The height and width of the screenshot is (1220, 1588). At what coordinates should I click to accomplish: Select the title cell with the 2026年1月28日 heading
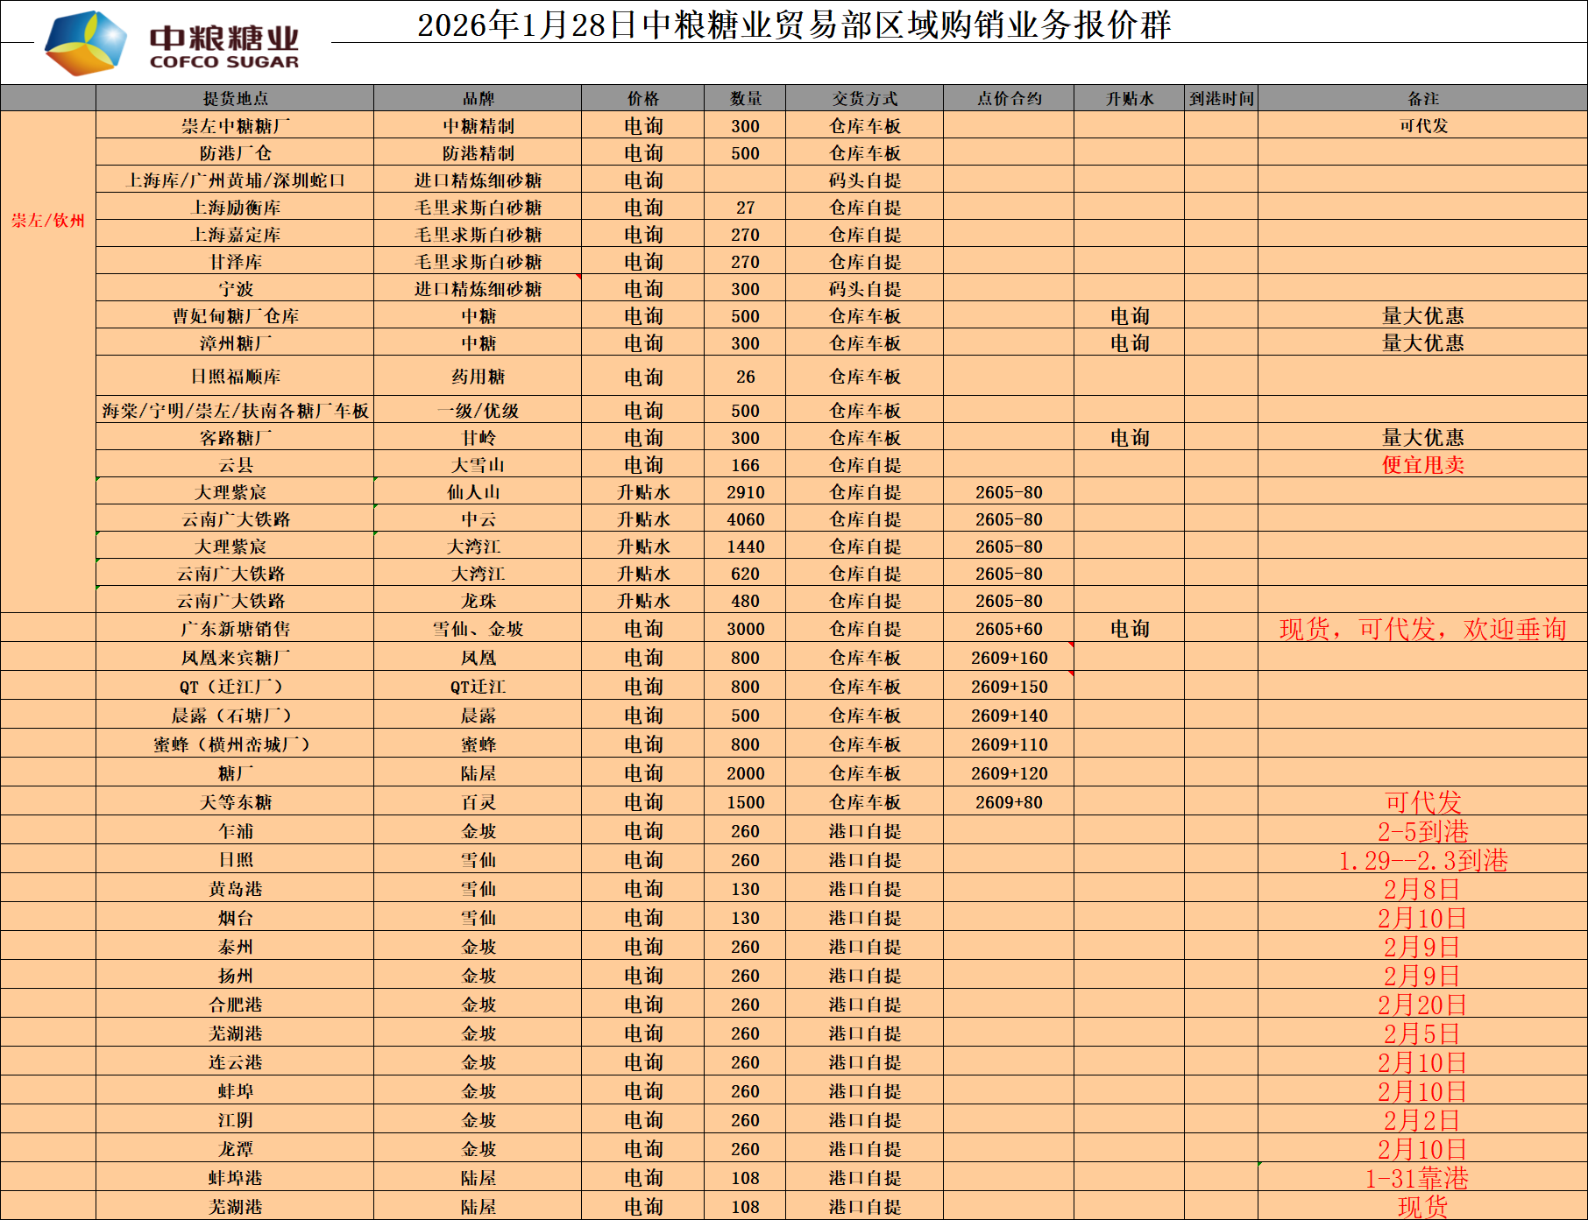pos(793,25)
